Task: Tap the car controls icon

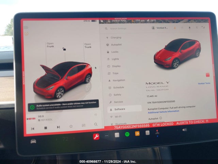Action: pos(33,141)
